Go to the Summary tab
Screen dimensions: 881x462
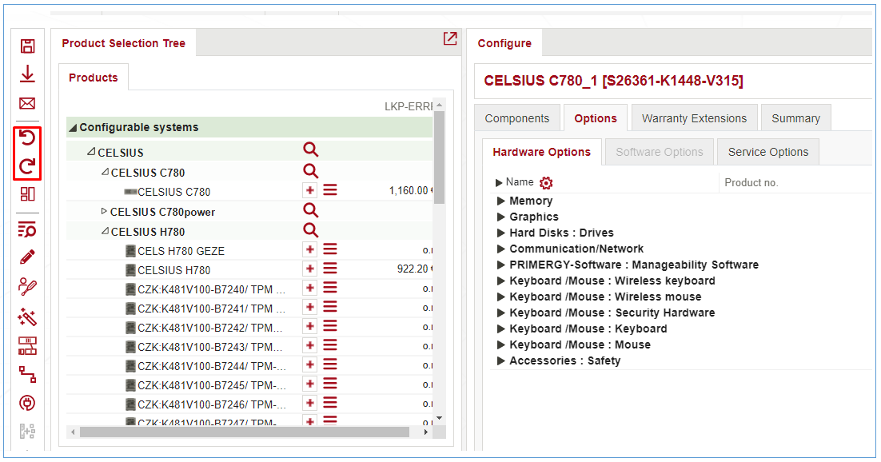pos(795,118)
